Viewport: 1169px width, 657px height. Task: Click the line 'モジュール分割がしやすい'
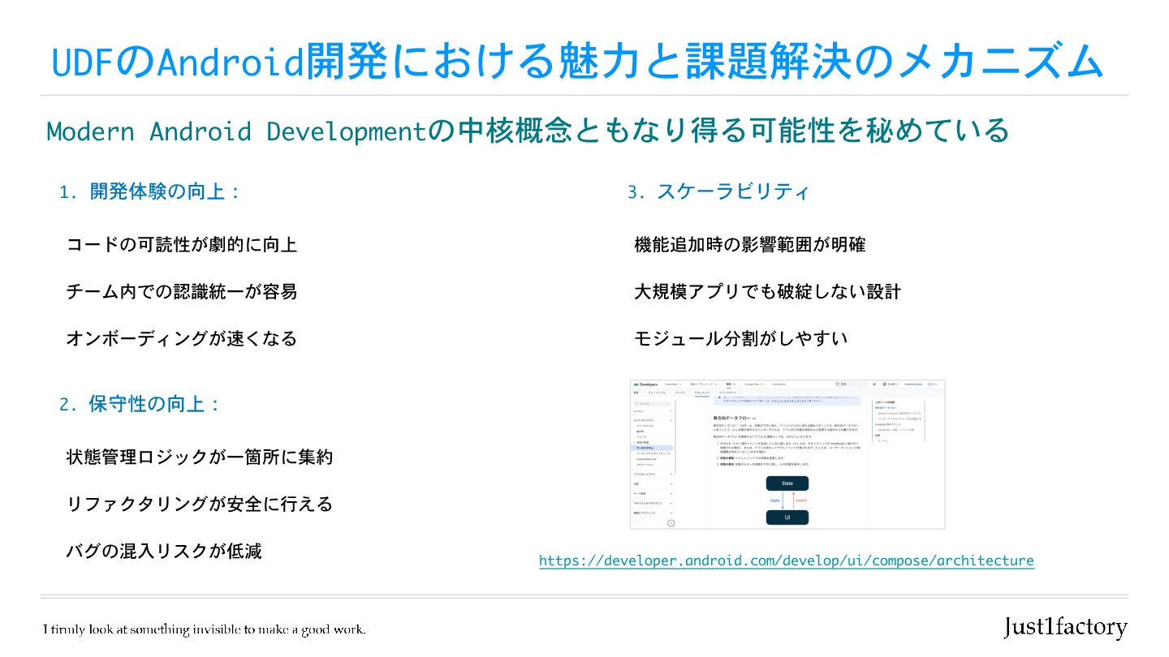coord(741,338)
